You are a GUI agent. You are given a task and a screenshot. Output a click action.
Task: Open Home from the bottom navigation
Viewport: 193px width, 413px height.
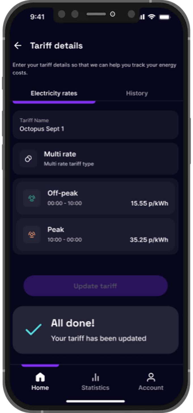(40, 381)
